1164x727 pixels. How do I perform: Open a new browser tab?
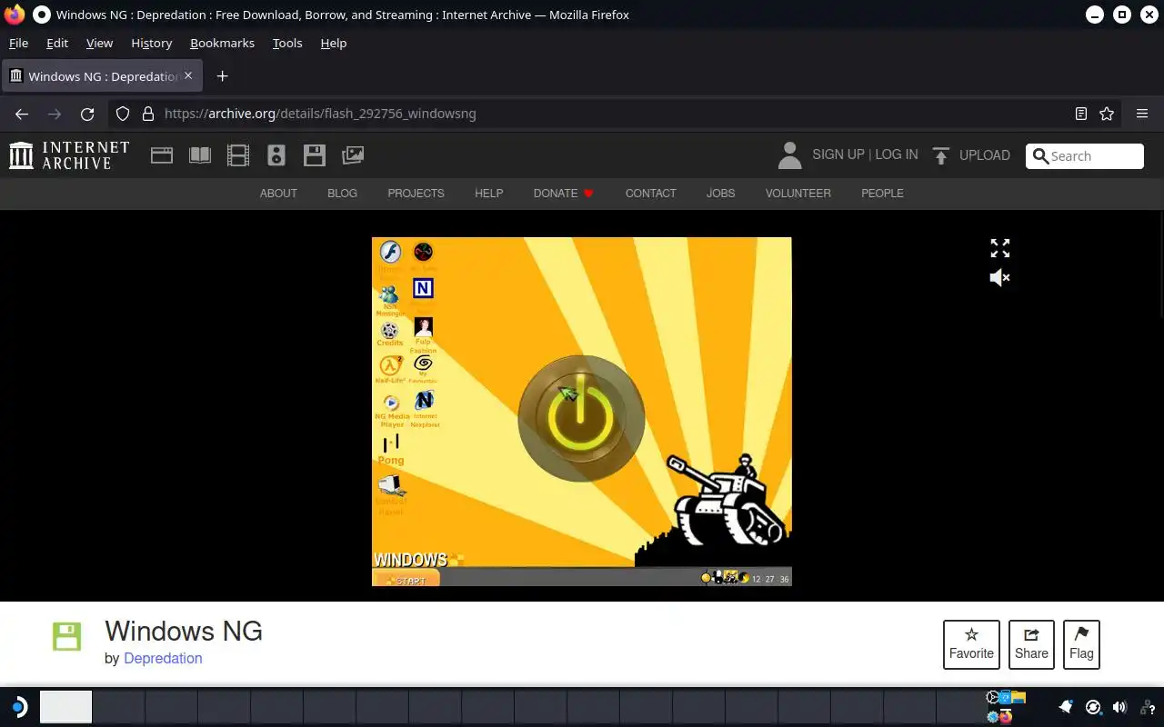pyautogui.click(x=222, y=76)
